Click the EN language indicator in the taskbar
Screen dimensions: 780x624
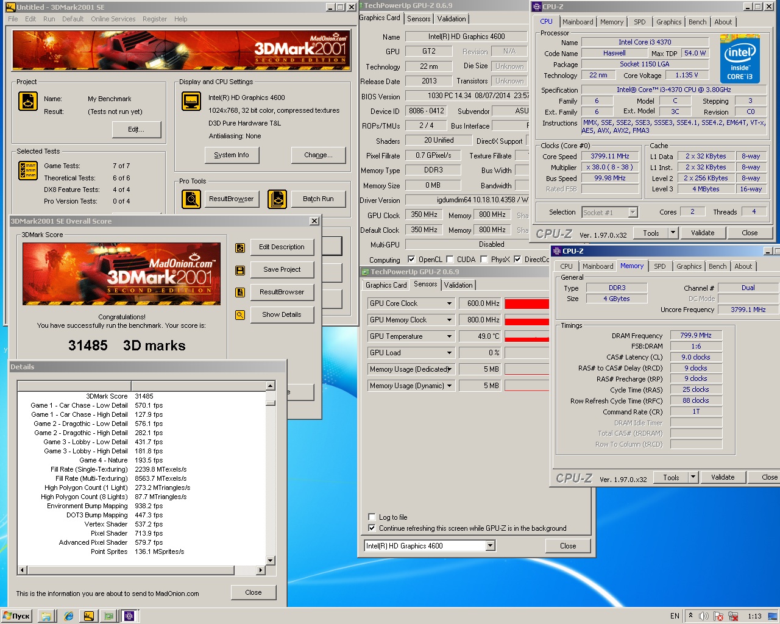(x=675, y=616)
